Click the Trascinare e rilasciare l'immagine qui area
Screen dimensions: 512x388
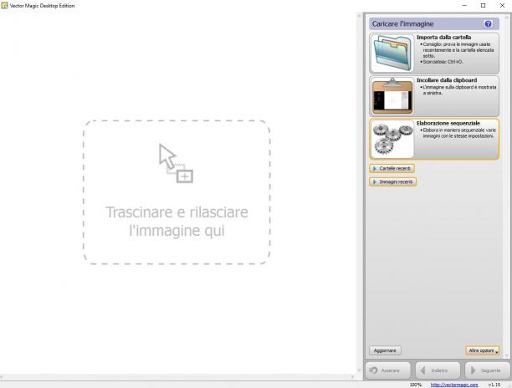[x=177, y=192]
